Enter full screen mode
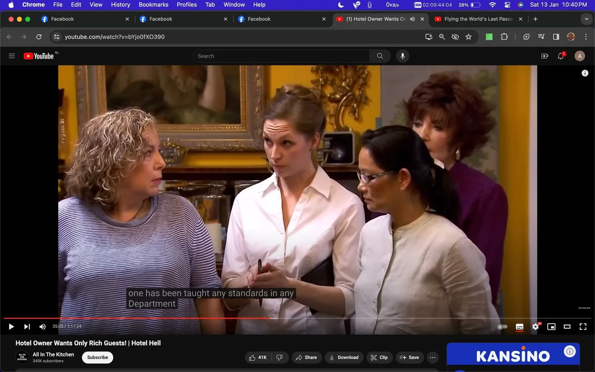This screenshot has height=372, width=595. [583, 327]
